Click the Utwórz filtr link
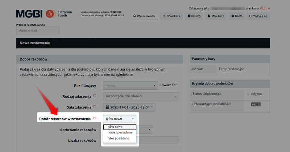This screenshot has width=290, height=152. (x=168, y=86)
